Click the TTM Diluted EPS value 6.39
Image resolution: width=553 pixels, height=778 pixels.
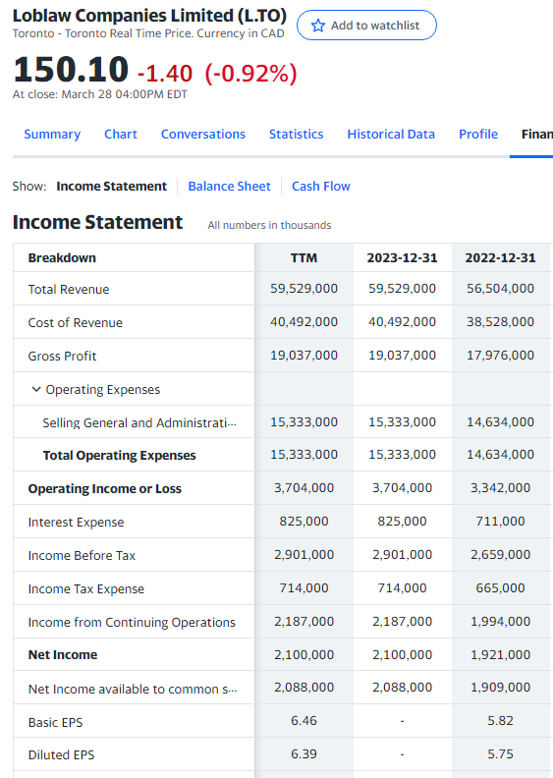[x=304, y=753]
